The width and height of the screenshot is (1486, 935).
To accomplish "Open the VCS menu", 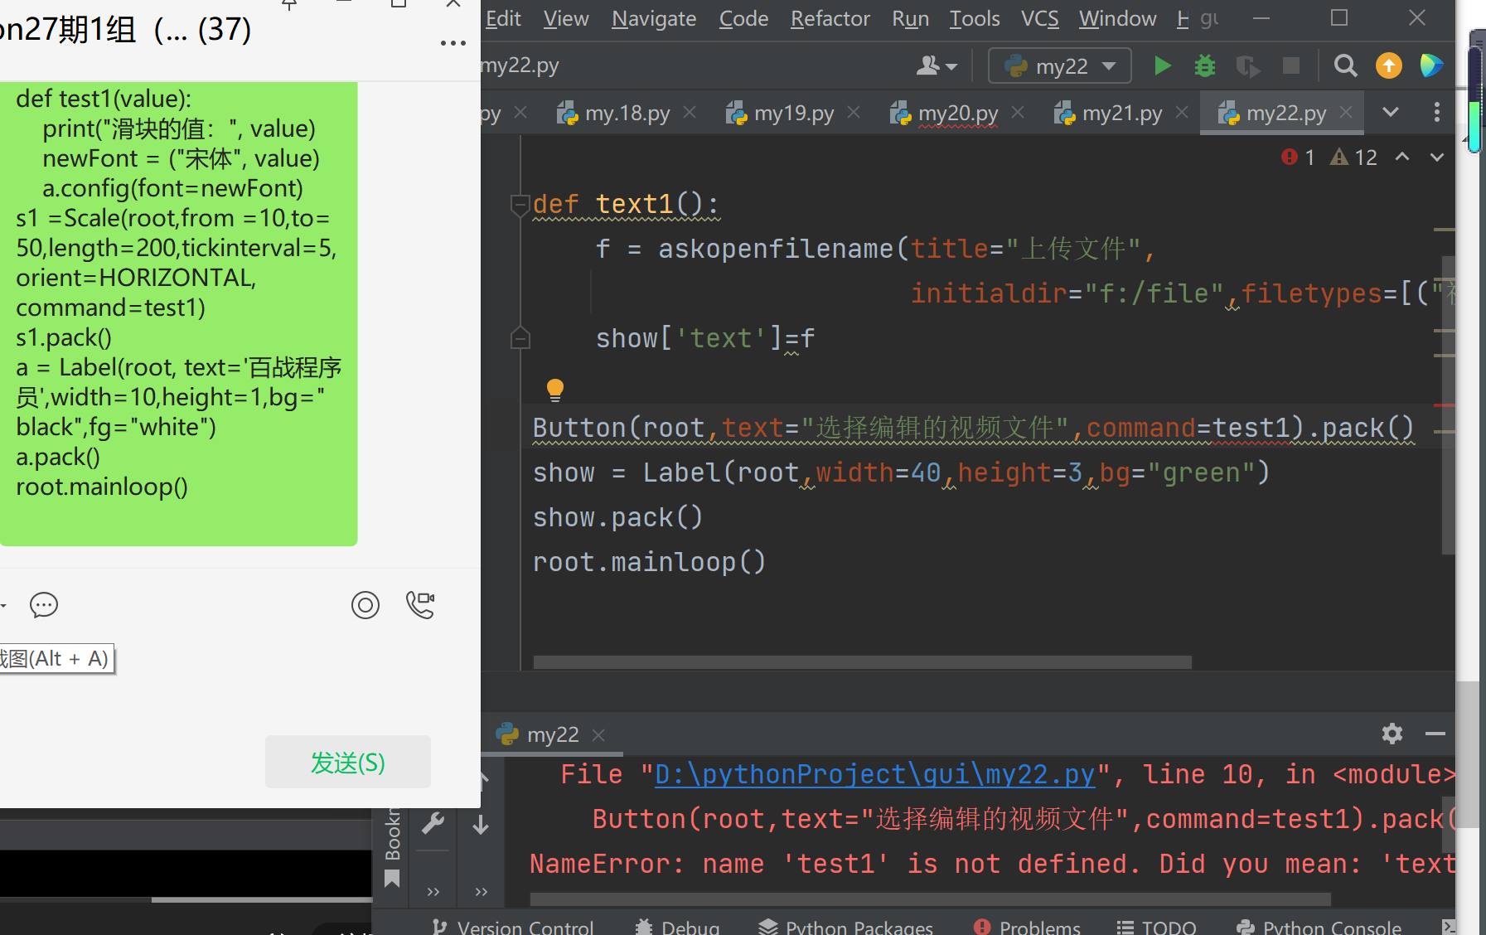I will coord(1039,18).
